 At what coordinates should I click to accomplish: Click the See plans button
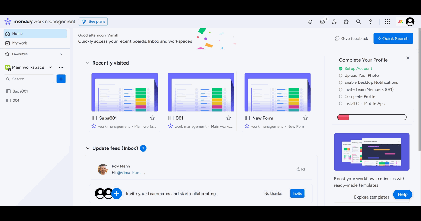[93, 22]
